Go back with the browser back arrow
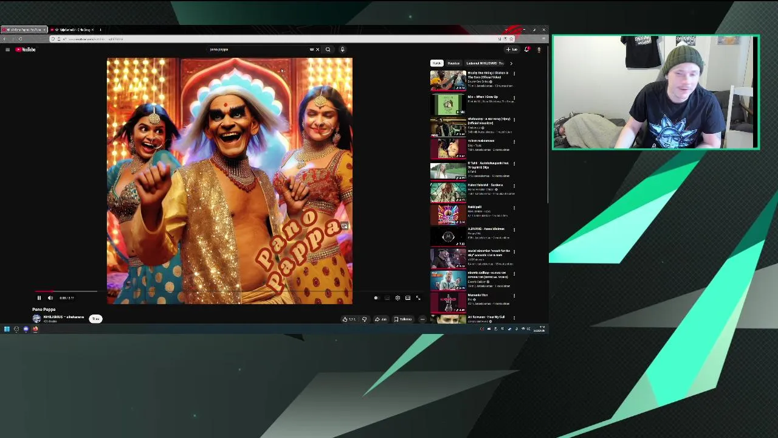The height and width of the screenshot is (438, 778). point(4,39)
